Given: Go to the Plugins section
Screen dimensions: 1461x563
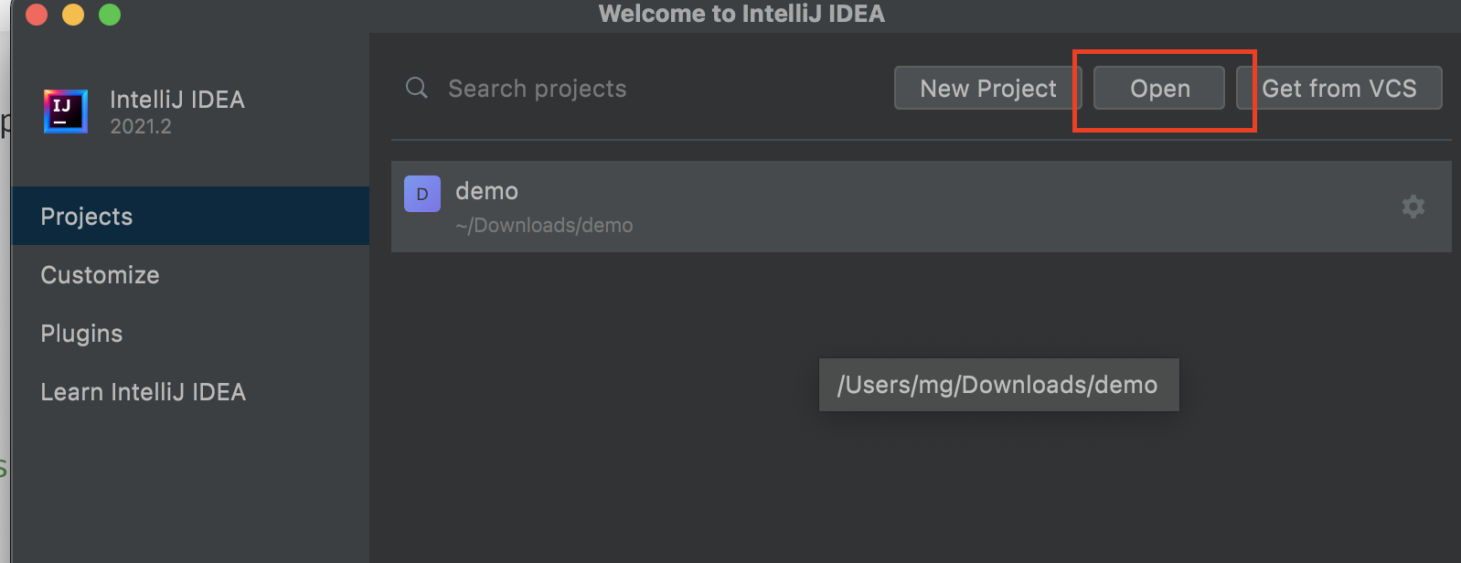Looking at the screenshot, I should pos(81,334).
